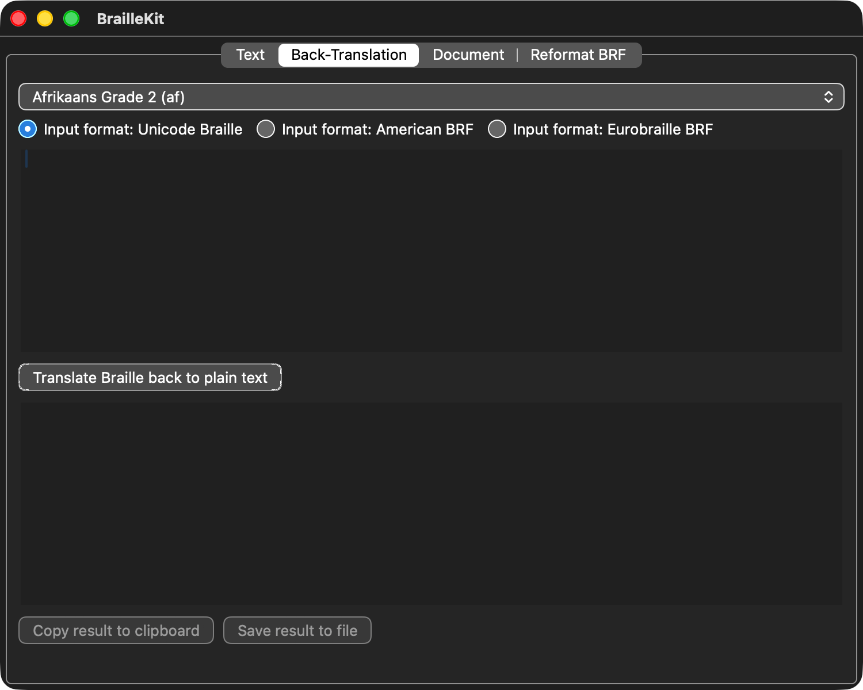Copy result to clipboard
The image size is (863, 690).
point(116,630)
